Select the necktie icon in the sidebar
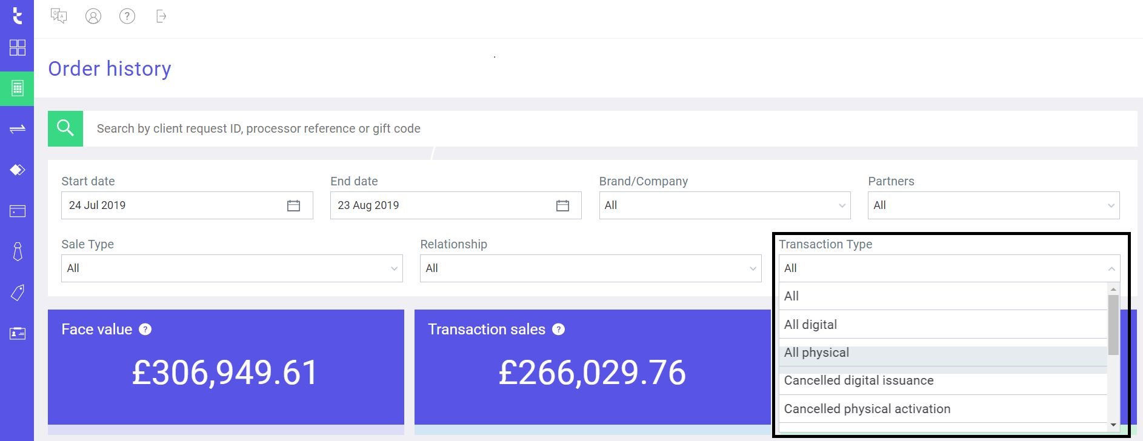Image resolution: width=1143 pixels, height=441 pixels. (x=17, y=251)
